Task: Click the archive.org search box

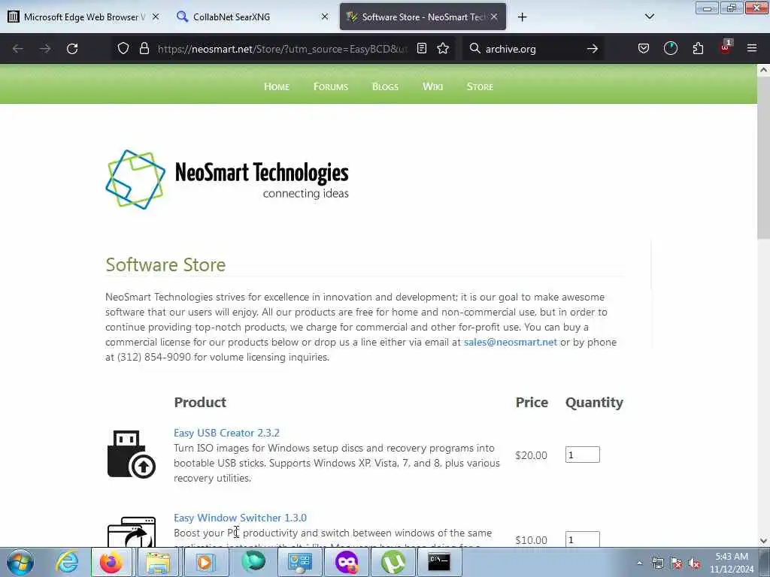Action: [533, 49]
